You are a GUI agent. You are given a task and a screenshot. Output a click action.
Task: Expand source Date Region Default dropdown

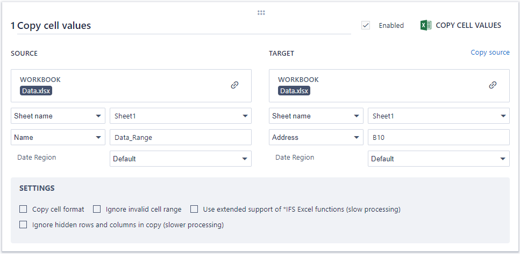pyautogui.click(x=180, y=159)
